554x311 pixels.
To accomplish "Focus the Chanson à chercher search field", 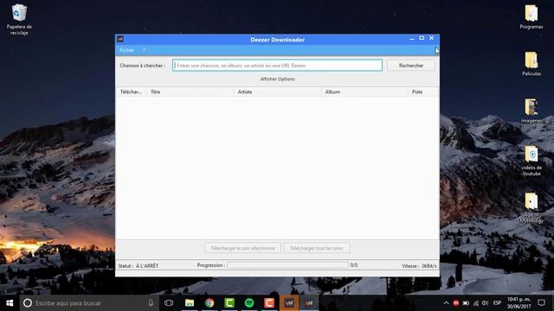I will point(277,66).
